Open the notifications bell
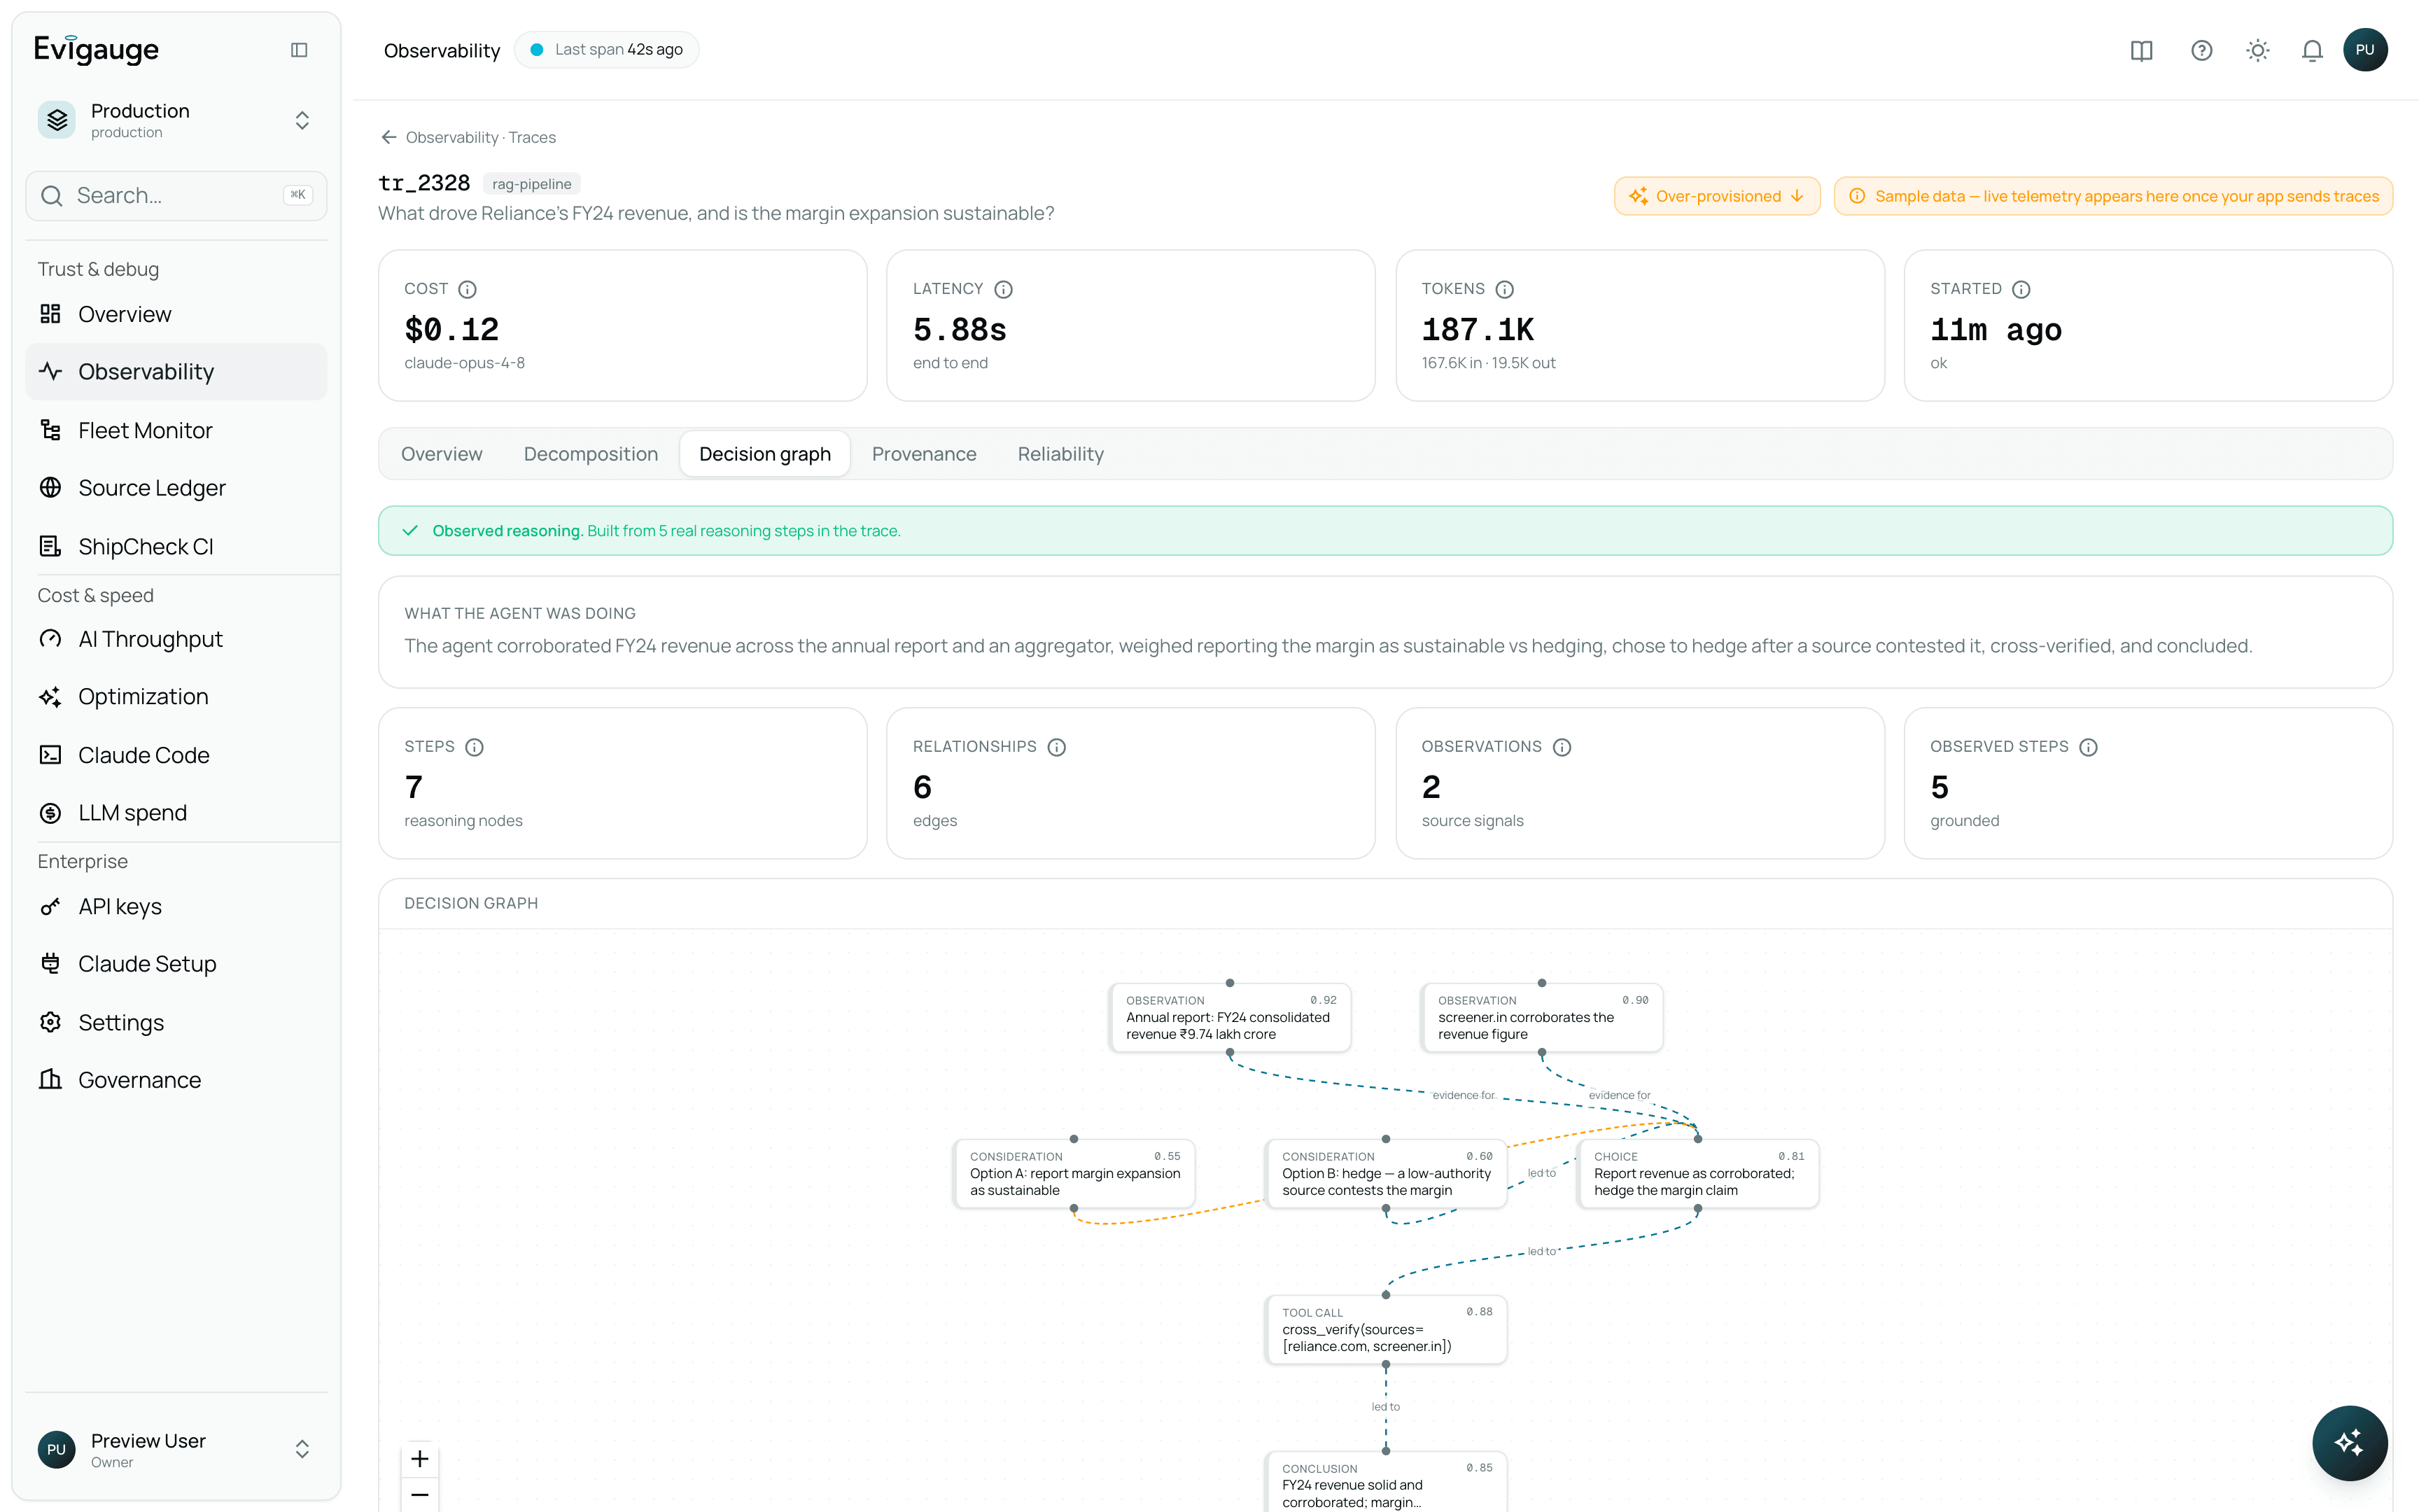The width and height of the screenshot is (2419, 1512). point(2311,50)
